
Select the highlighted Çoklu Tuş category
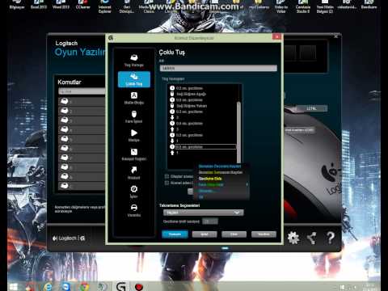coord(134,79)
